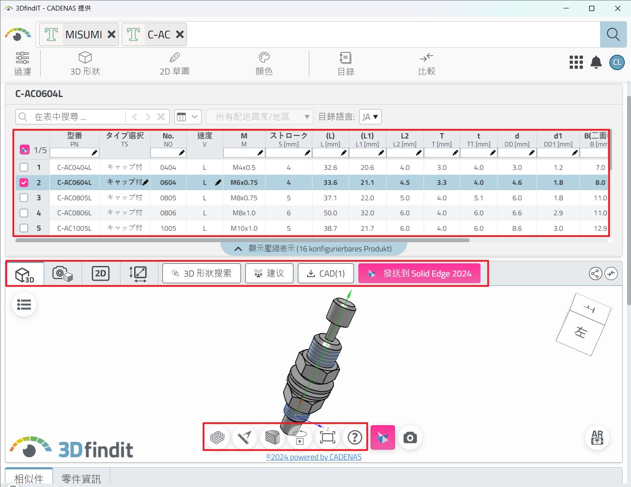Image resolution: width=631 pixels, height=487 pixels.
Task: Open the JA catalog language dropdown
Action: pos(370,117)
